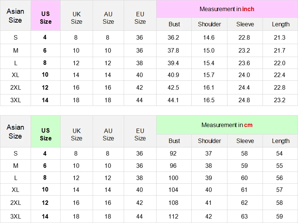Viewport: 298px width, 223px height.
Task: Select the green US Size header cell
Action: coord(45,134)
